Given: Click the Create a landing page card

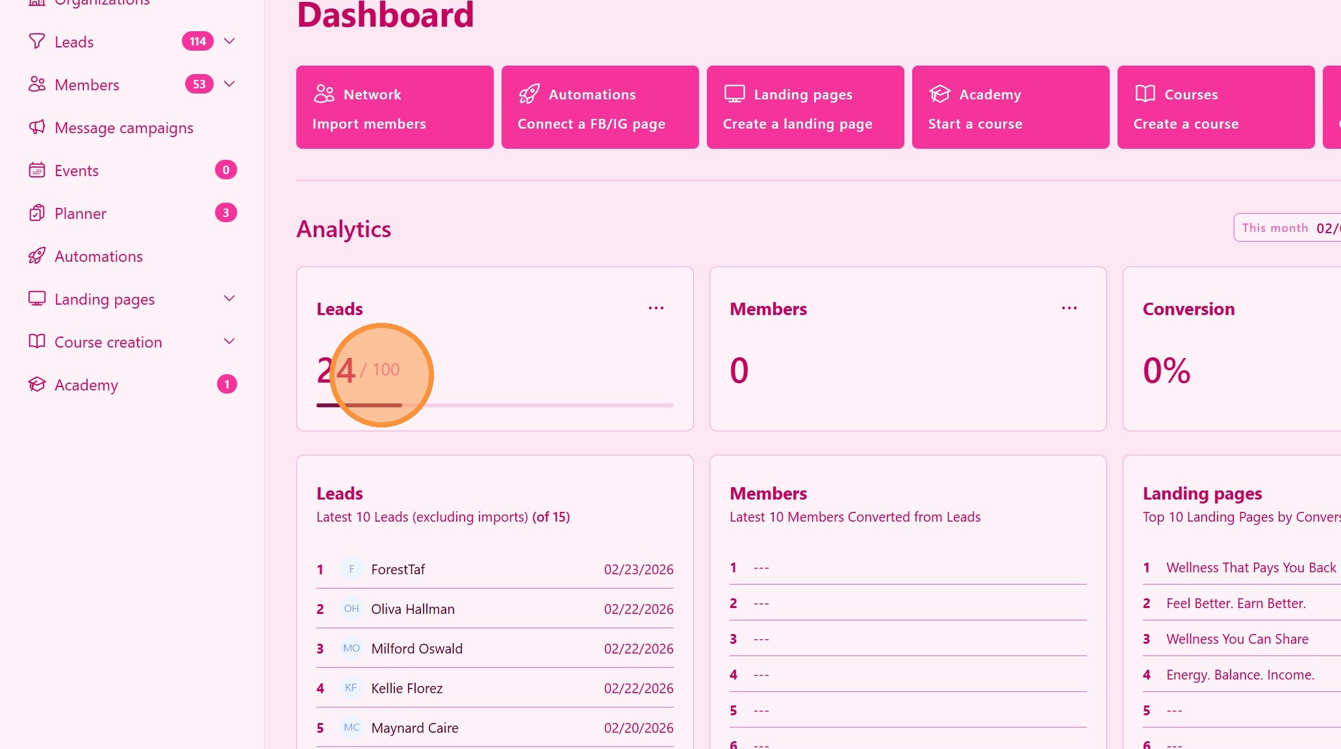Looking at the screenshot, I should coord(805,107).
